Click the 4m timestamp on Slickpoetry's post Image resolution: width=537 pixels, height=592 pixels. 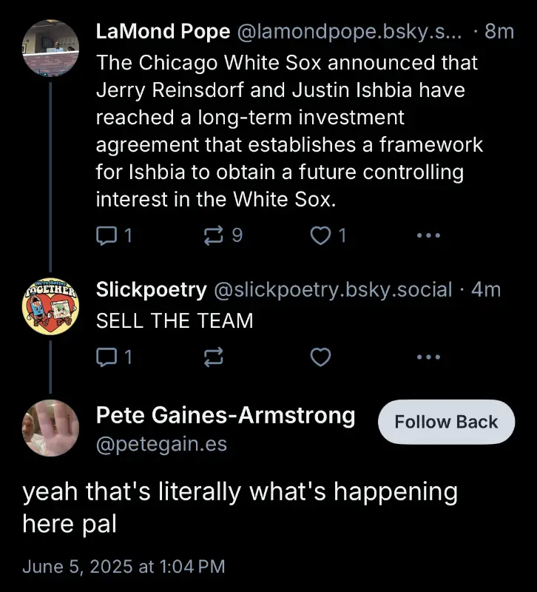pos(486,289)
